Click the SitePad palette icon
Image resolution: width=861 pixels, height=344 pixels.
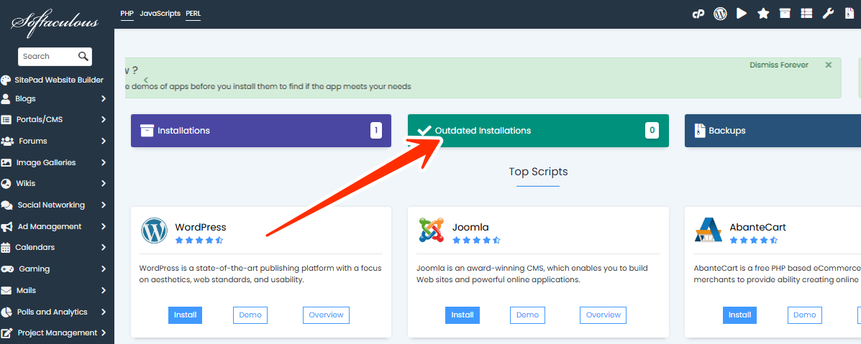tap(6, 80)
